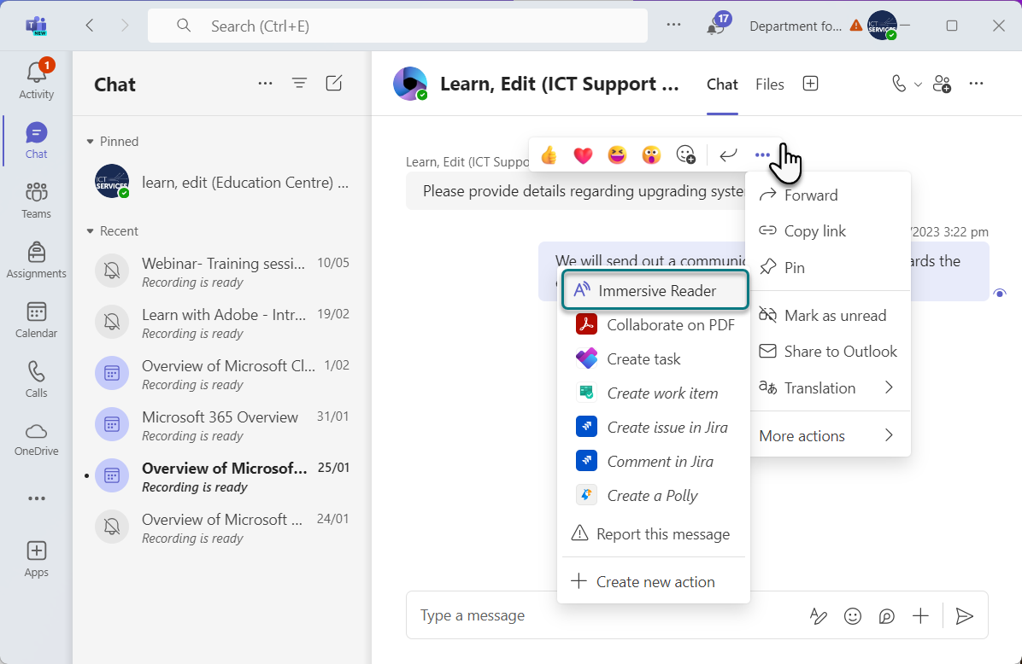Open chat list more options
This screenshot has height=664, width=1022.
tap(265, 84)
